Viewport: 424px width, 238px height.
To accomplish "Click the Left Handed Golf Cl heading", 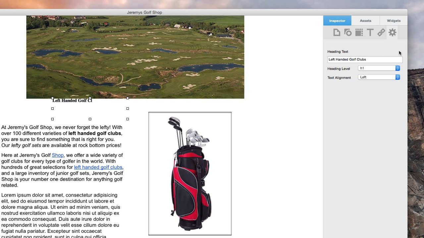I will [x=72, y=100].
